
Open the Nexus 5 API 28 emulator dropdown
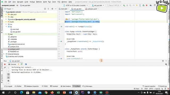tap(114, 5)
